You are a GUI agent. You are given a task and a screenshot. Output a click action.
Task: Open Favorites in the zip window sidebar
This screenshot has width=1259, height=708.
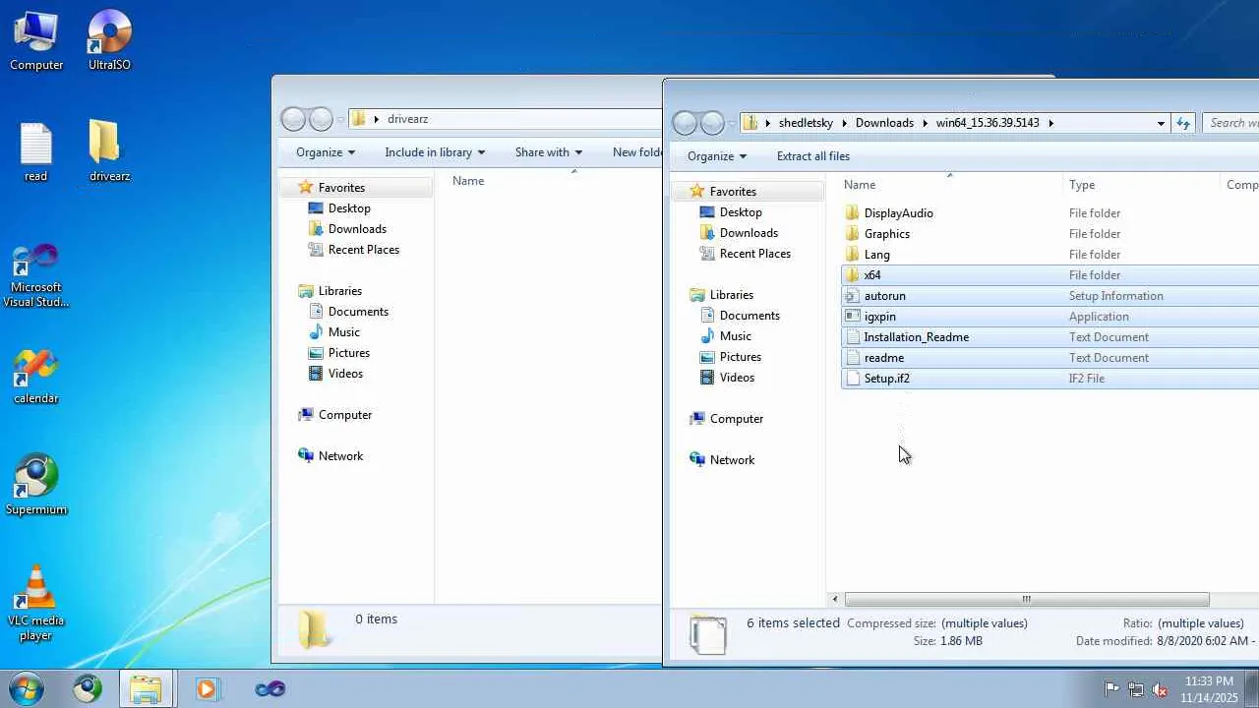tap(733, 192)
